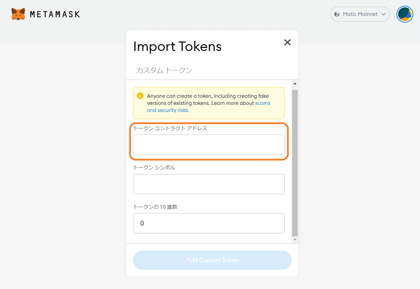Click the トークン コントラクト アドレス label
Image resolution: width=420 pixels, height=289 pixels.
click(x=170, y=128)
